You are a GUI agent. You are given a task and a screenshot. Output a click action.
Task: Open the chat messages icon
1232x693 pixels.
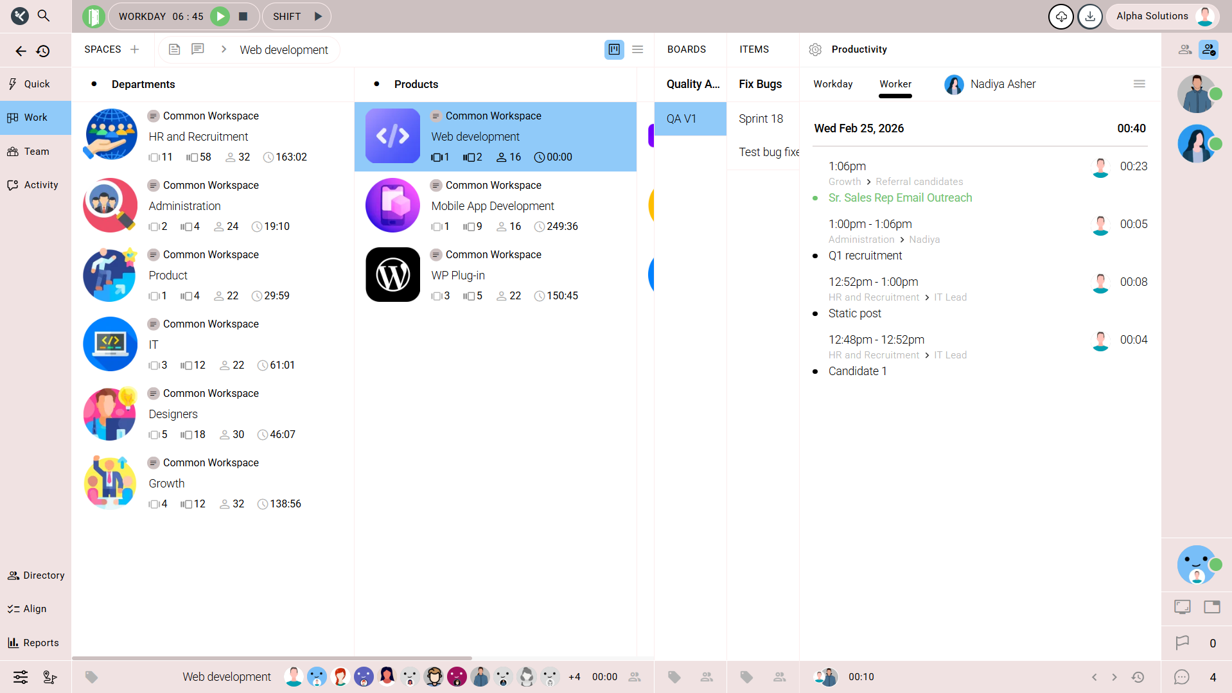coord(1182,677)
